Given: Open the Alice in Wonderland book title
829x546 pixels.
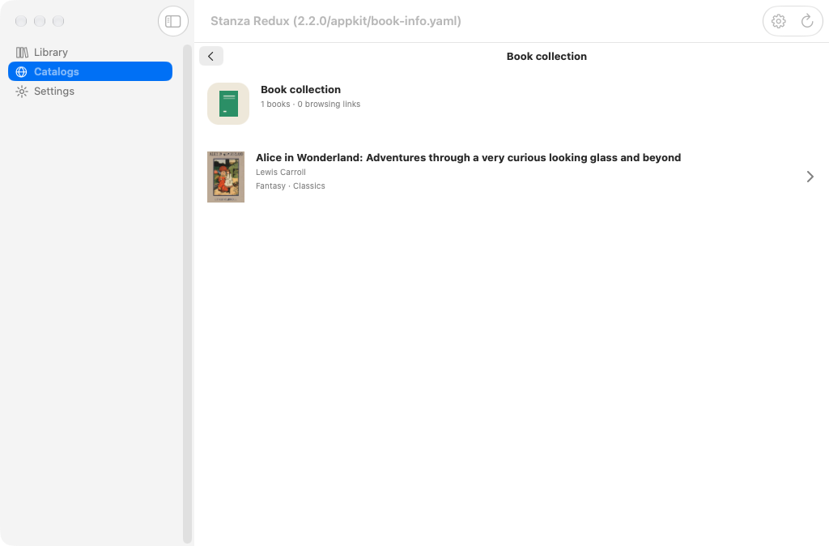Looking at the screenshot, I should (469, 158).
